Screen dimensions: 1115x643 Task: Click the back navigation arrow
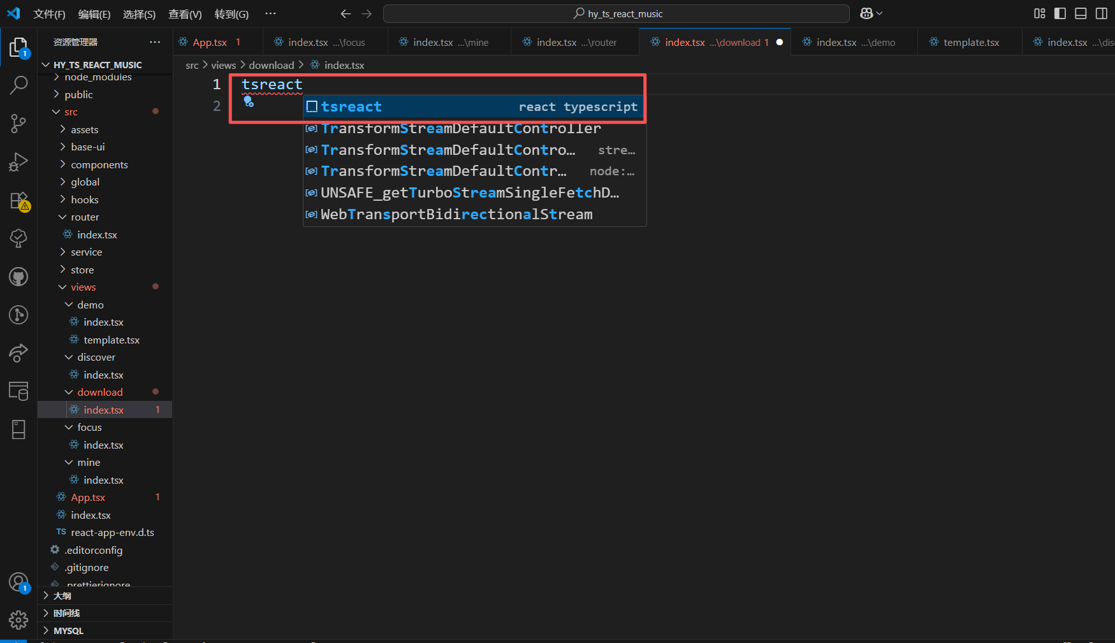[346, 13]
